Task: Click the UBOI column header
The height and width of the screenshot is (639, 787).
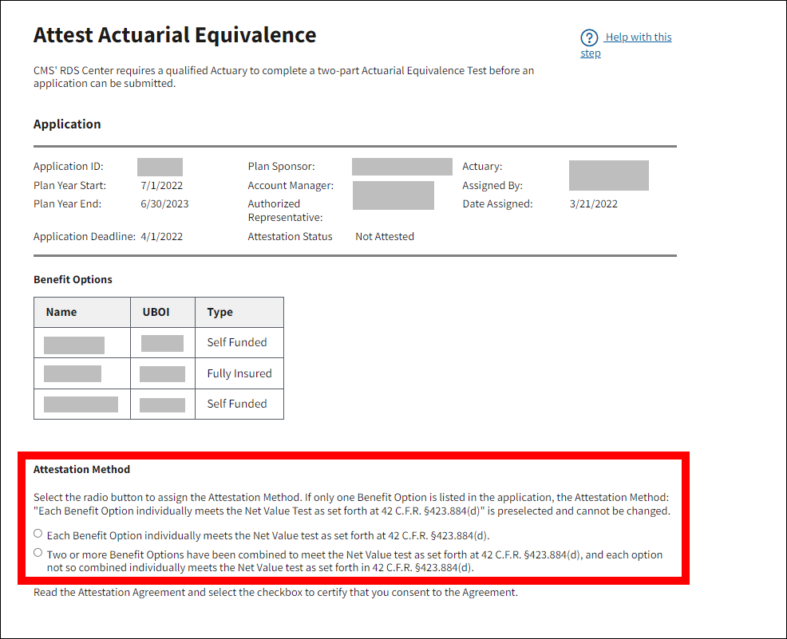Action: click(156, 312)
